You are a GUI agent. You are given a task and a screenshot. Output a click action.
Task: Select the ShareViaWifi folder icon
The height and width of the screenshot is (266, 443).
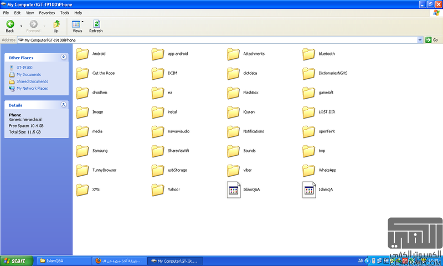pyautogui.click(x=158, y=151)
